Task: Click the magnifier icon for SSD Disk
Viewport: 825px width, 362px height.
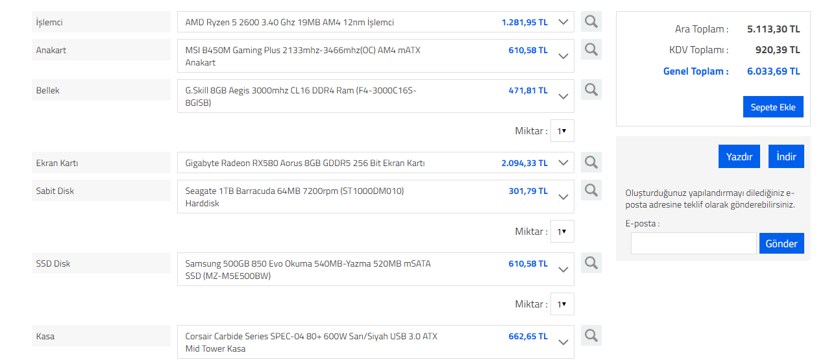Action: [x=591, y=263]
